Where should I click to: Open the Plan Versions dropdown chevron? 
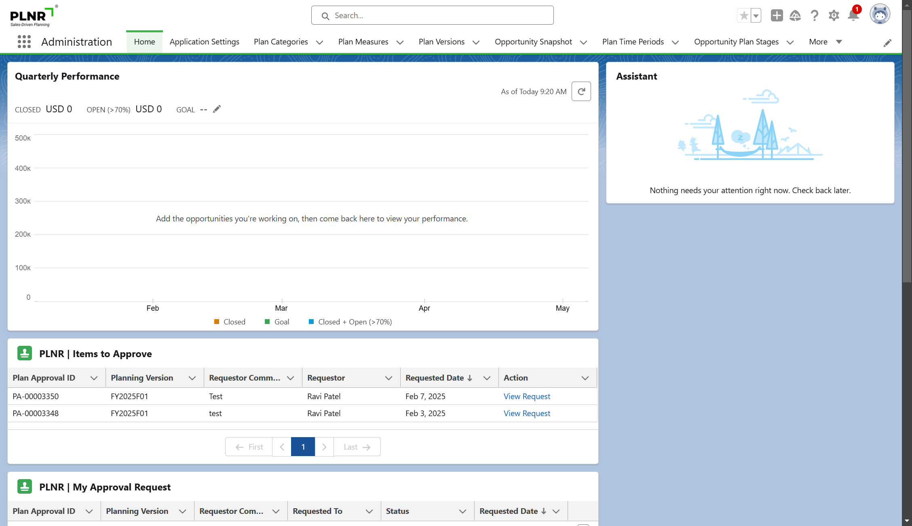(x=476, y=42)
